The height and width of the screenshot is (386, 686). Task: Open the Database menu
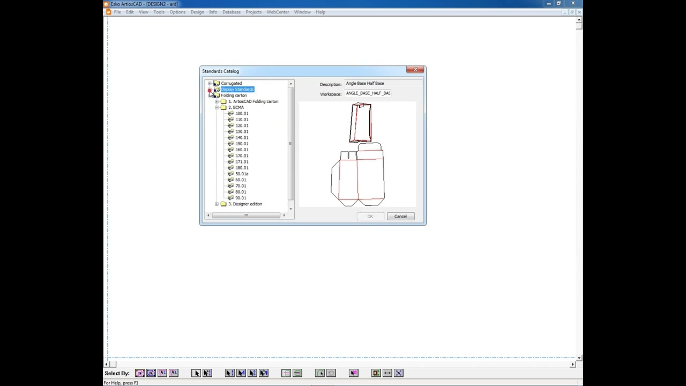point(232,12)
